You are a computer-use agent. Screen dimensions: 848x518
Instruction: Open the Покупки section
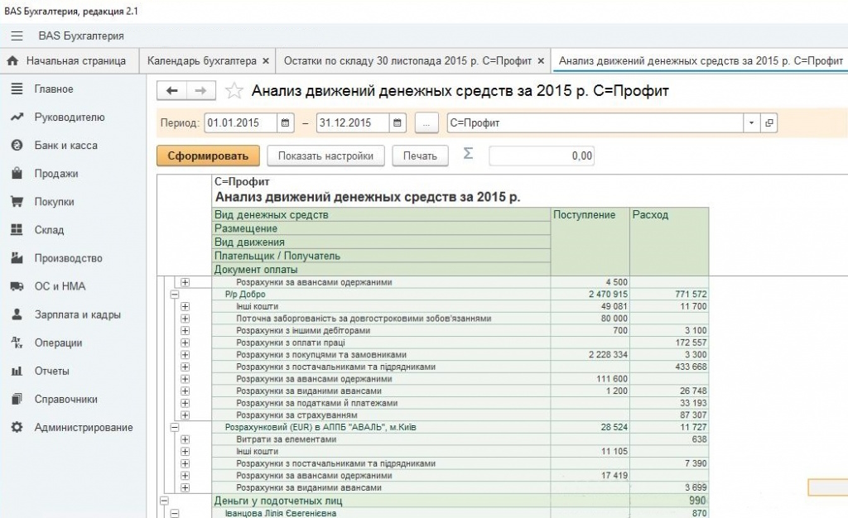point(54,201)
